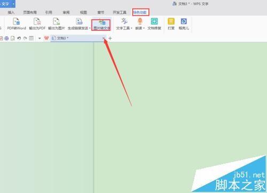
Task: Open the 开发工具 ribbon tab
Action: [120, 12]
